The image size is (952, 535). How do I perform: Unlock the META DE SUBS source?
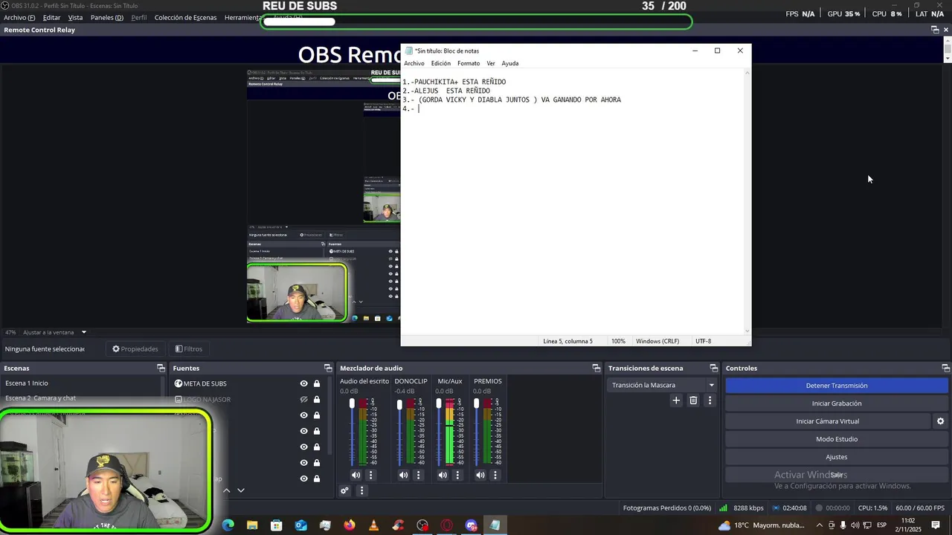[317, 384]
